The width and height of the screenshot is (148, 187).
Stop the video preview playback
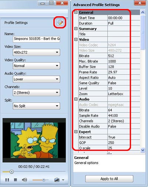16,180
